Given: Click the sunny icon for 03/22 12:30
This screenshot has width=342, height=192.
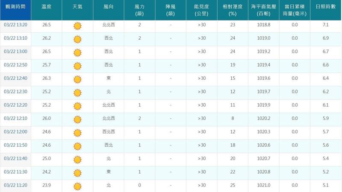Looking at the screenshot, I should point(77,93).
